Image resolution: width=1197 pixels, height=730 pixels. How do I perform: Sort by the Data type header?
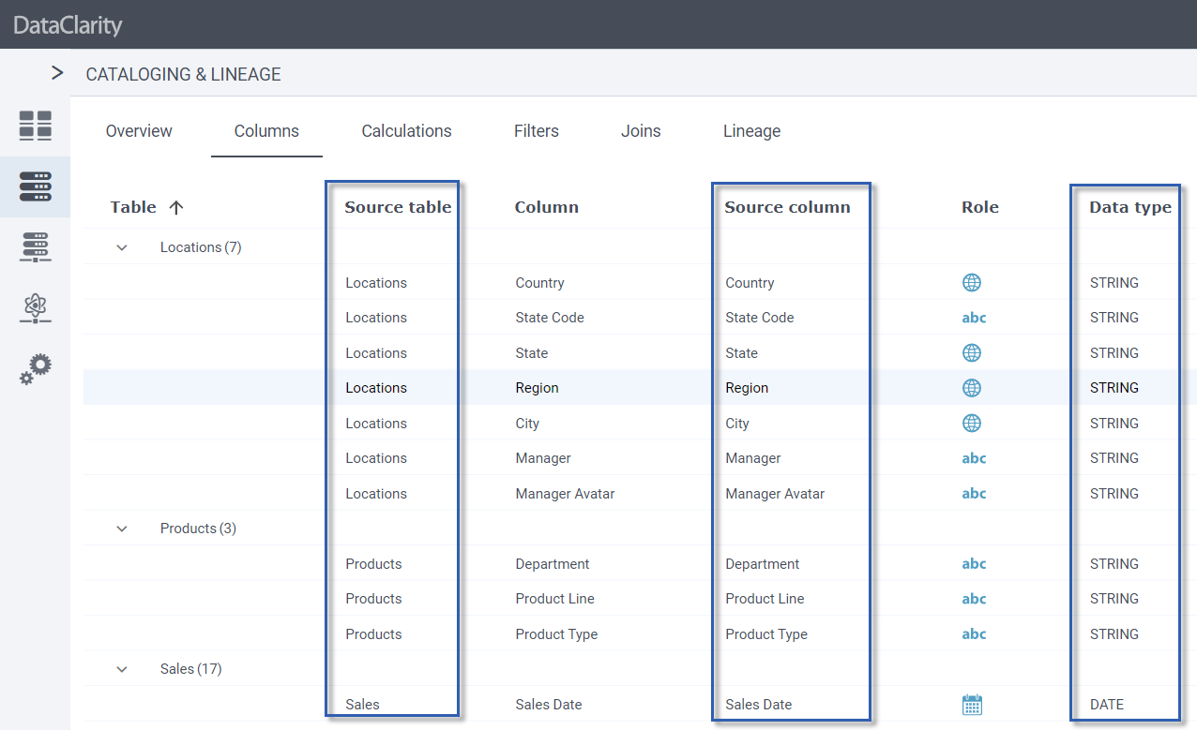(x=1130, y=208)
